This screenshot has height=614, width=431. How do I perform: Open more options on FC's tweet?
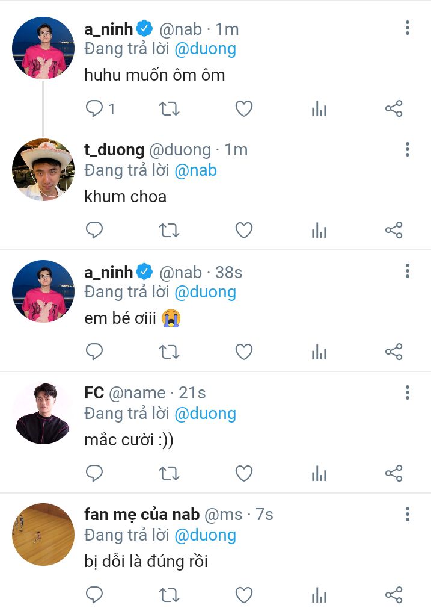point(408,392)
